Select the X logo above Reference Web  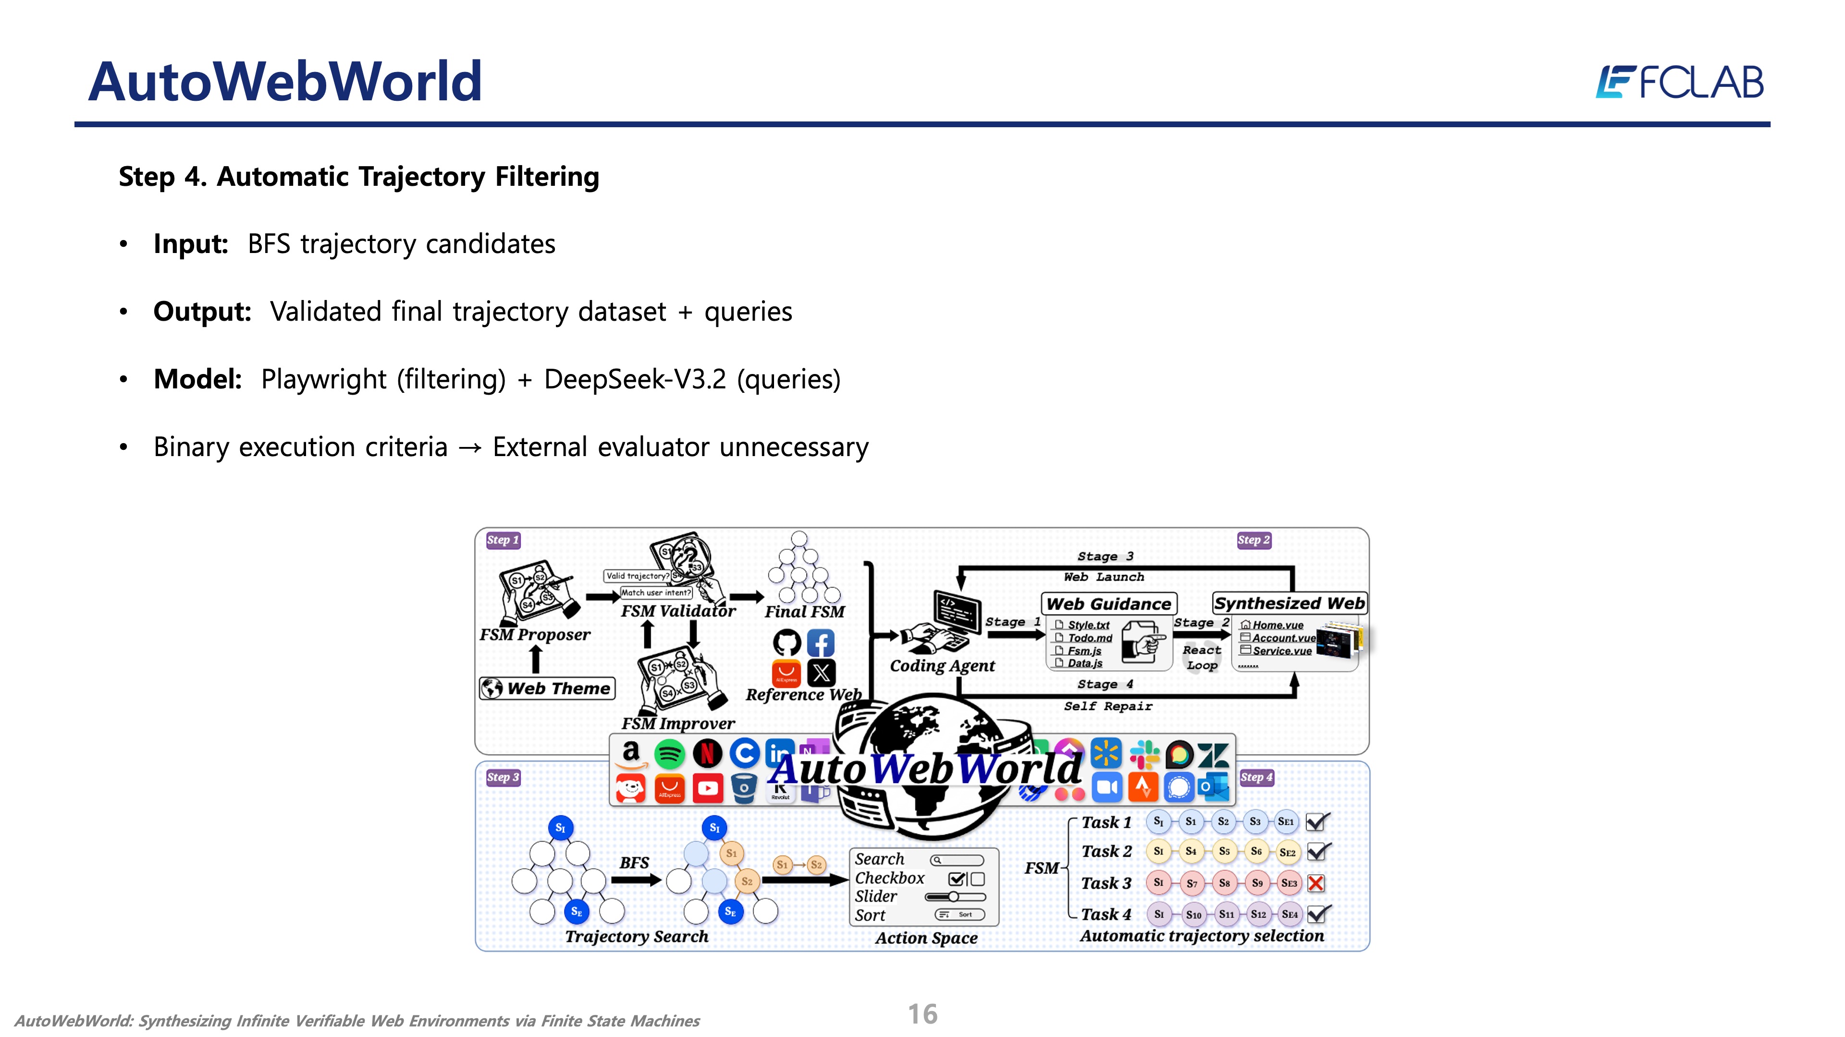(x=821, y=673)
